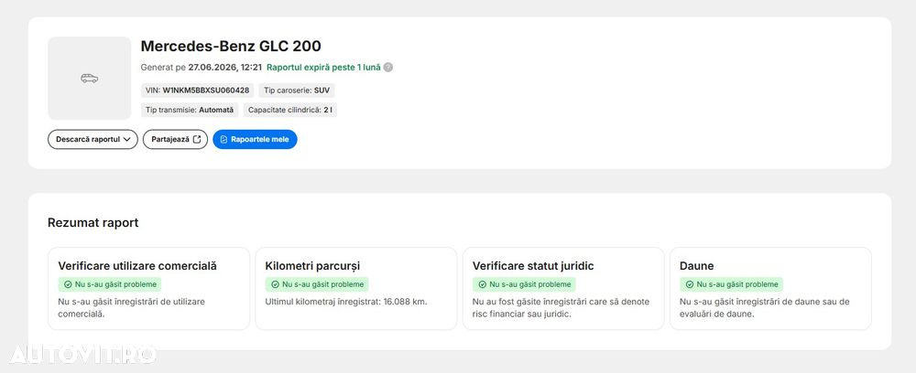This screenshot has height=373, width=916.
Task: Click checkmark icon under Daune
Action: (690, 284)
